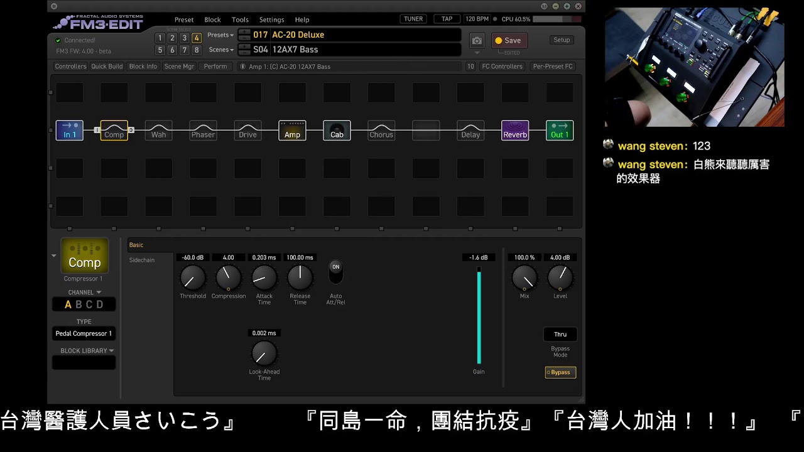Click the pause icon in the title bar
Image resolution: width=804 pixels, height=452 pixels.
coord(54,6)
